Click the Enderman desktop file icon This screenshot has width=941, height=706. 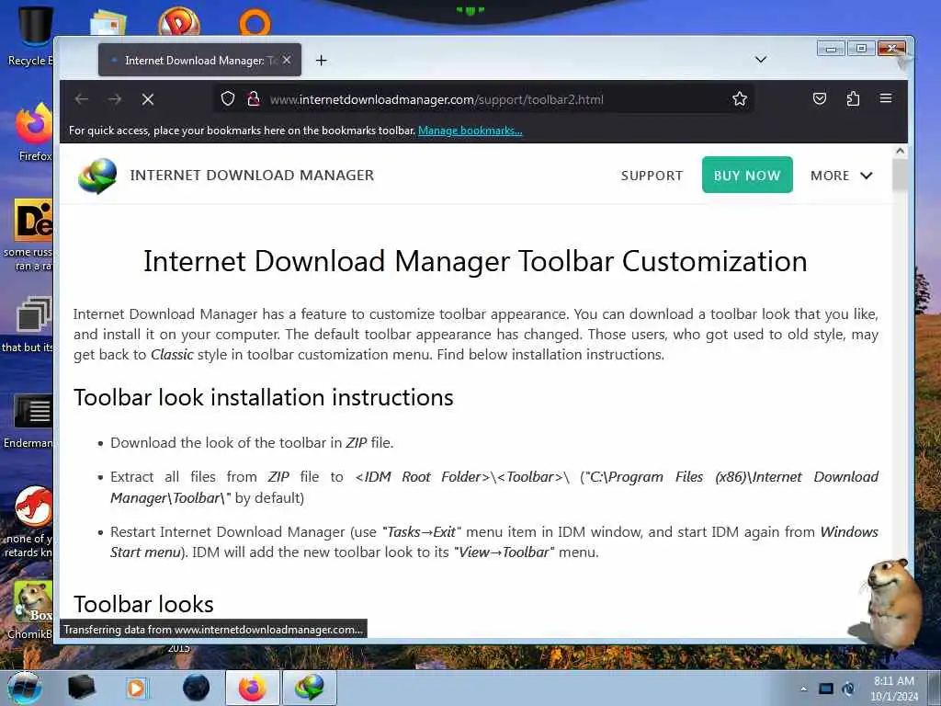(33, 411)
